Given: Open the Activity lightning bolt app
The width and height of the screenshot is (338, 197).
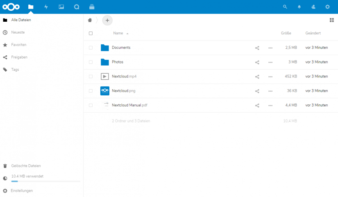Looking at the screenshot, I should tap(46, 7).
